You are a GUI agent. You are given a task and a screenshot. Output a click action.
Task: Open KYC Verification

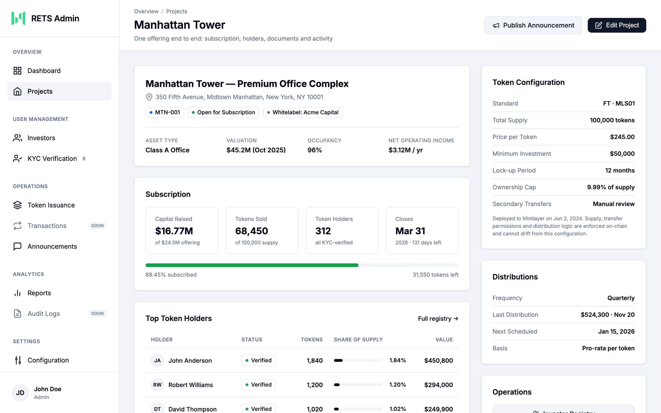[x=59, y=158]
